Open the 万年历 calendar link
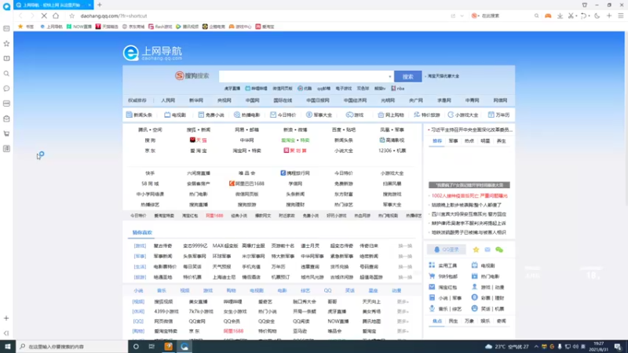Screen dimensions: 628x353 point(498,115)
